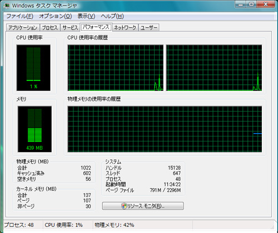Screen dimensions: 278x233
Task: Click the 物理メモリ (MB) heading
Action: coord(32,161)
